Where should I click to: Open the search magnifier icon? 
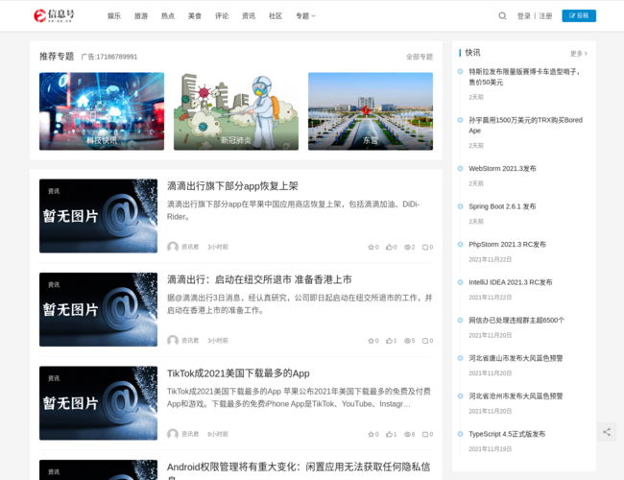point(502,16)
